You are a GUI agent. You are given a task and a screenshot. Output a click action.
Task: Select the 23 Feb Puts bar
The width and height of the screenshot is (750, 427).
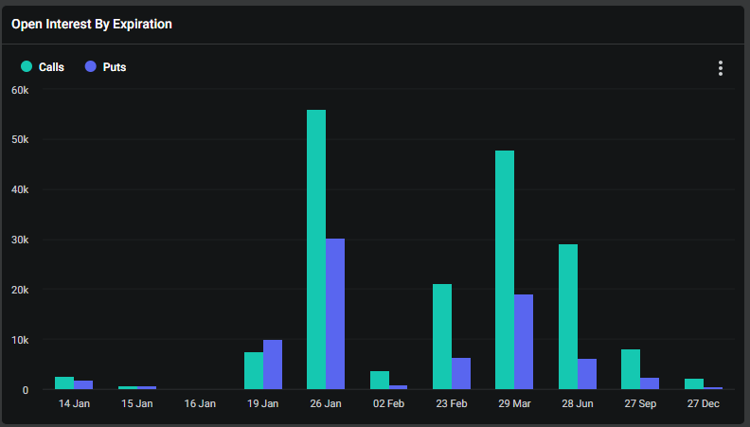[x=460, y=373]
